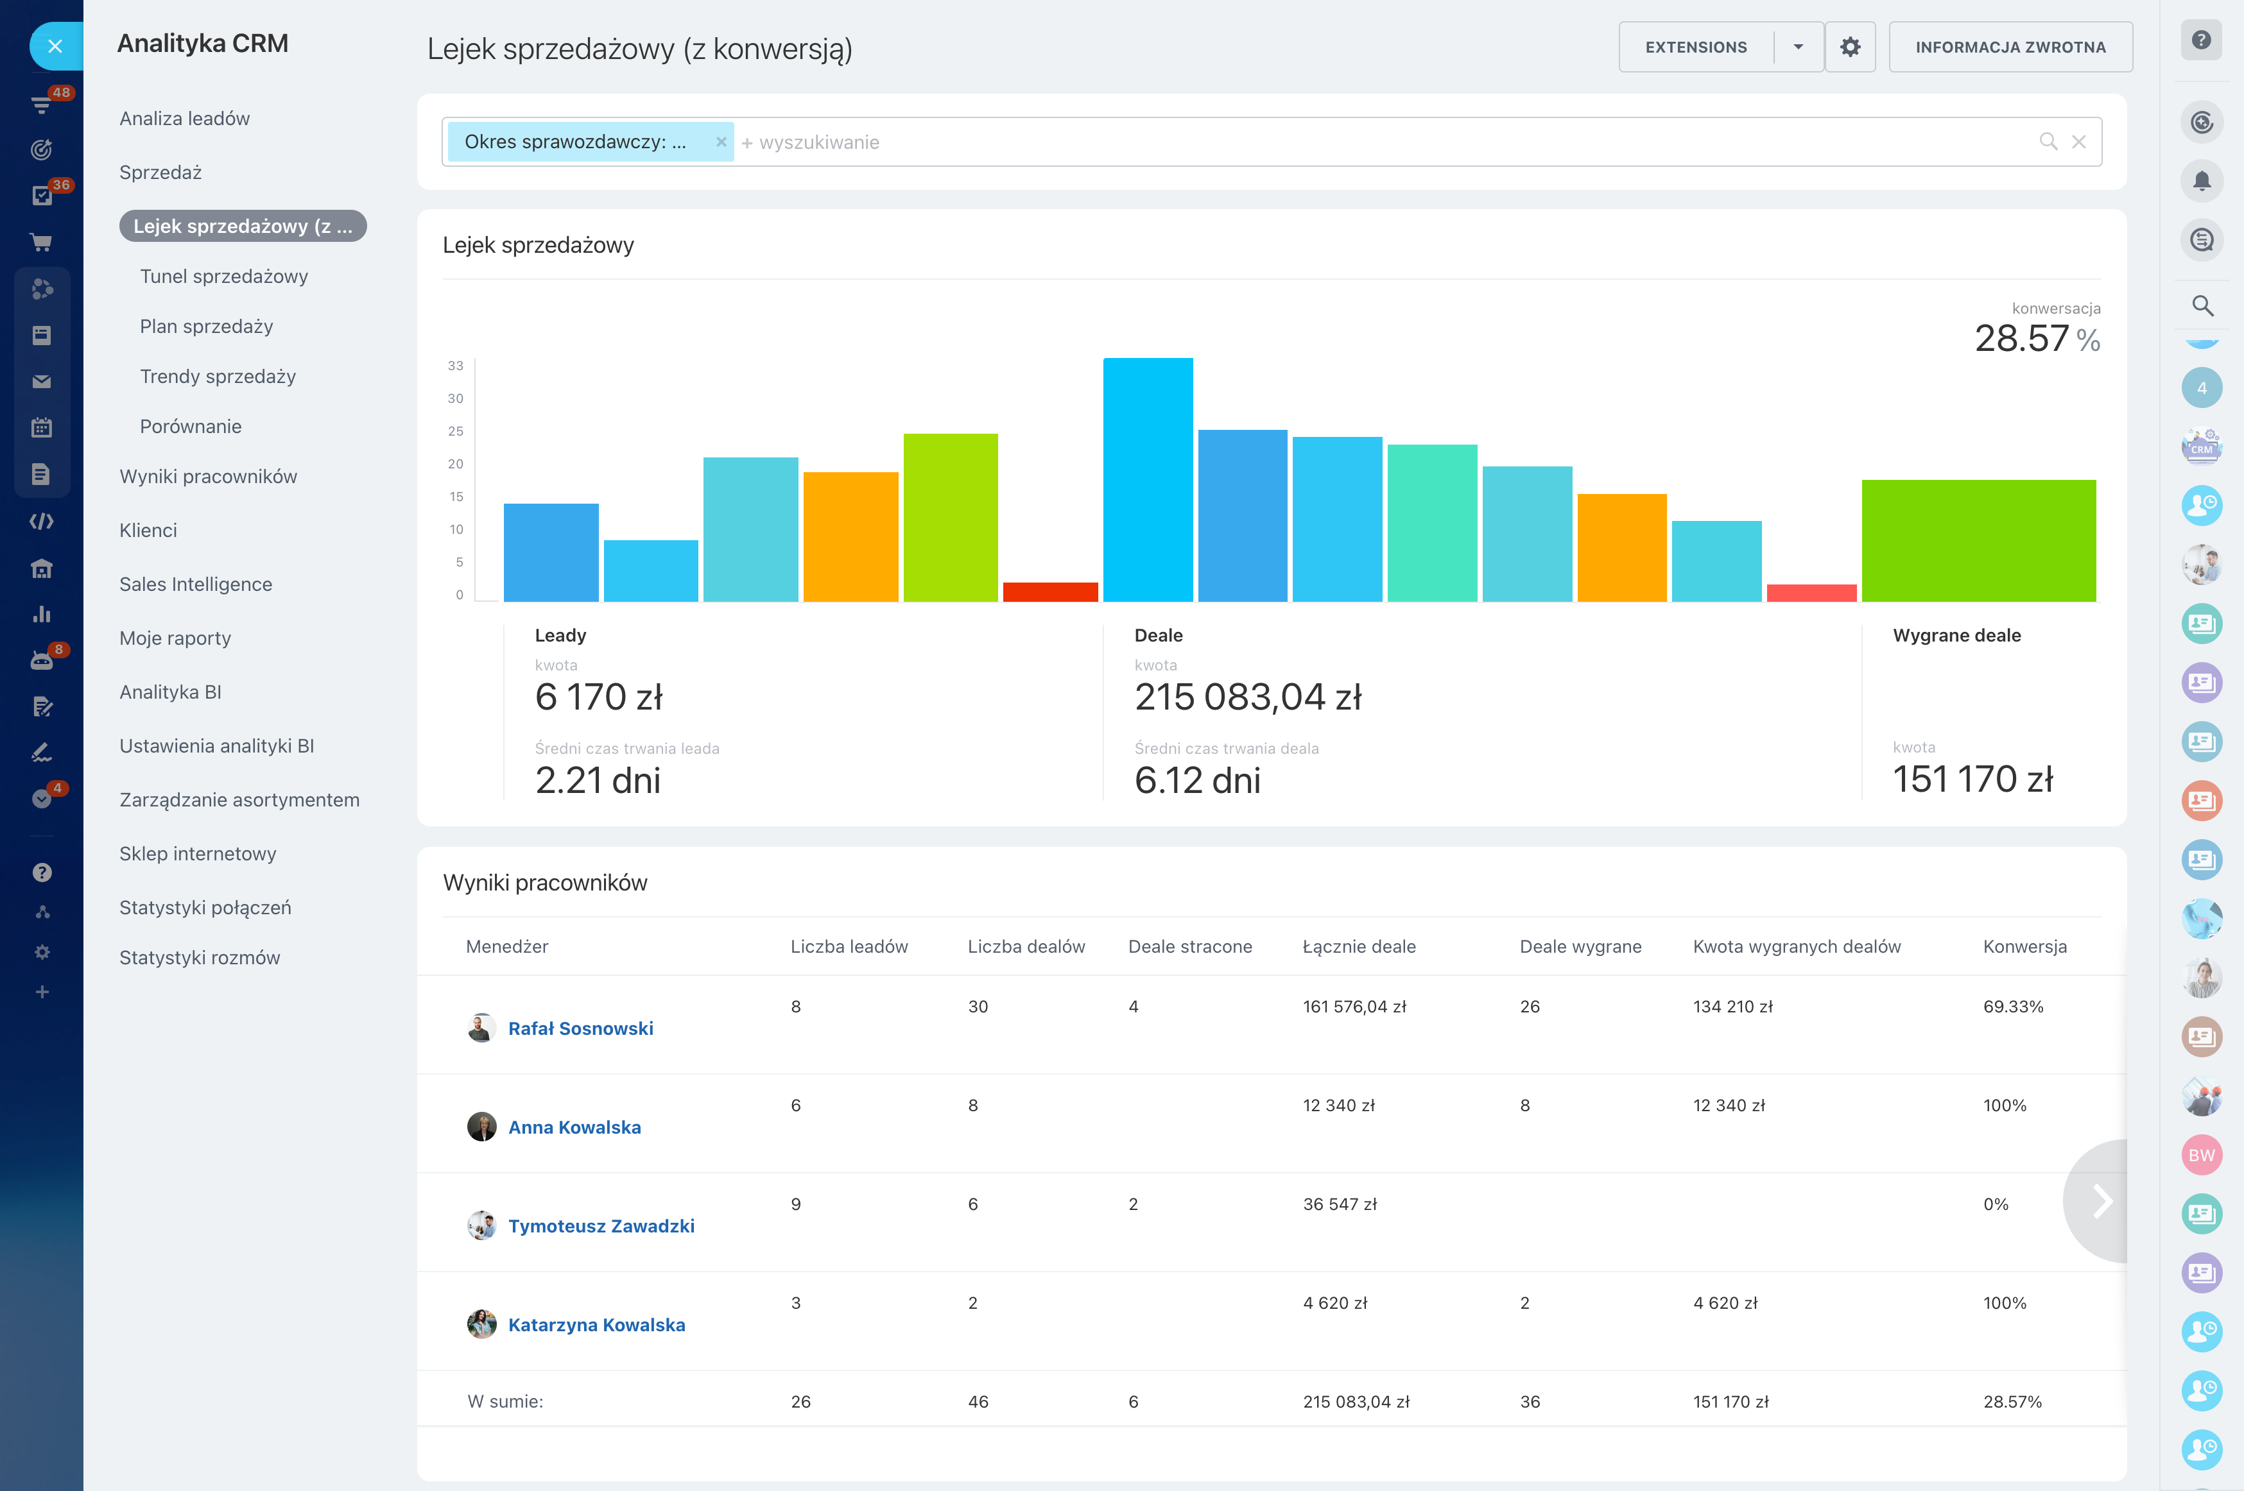Open Rafał Sosnowski profile link
The image size is (2244, 1491).
[580, 1028]
